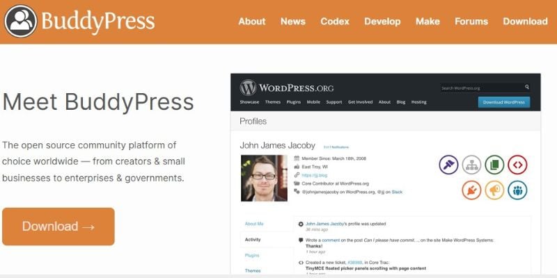This screenshot has width=557, height=278.
Task: Click the Download WordPress button
Action: tap(503, 102)
